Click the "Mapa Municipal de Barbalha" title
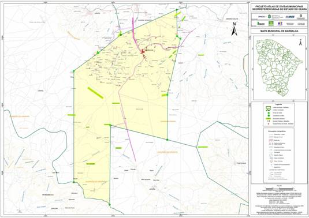 [x=278, y=31]
